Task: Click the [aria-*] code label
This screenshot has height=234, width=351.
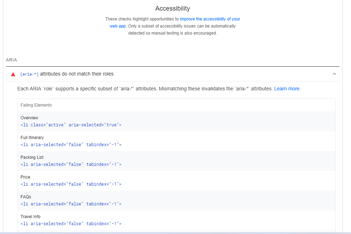Action: pyautogui.click(x=29, y=74)
